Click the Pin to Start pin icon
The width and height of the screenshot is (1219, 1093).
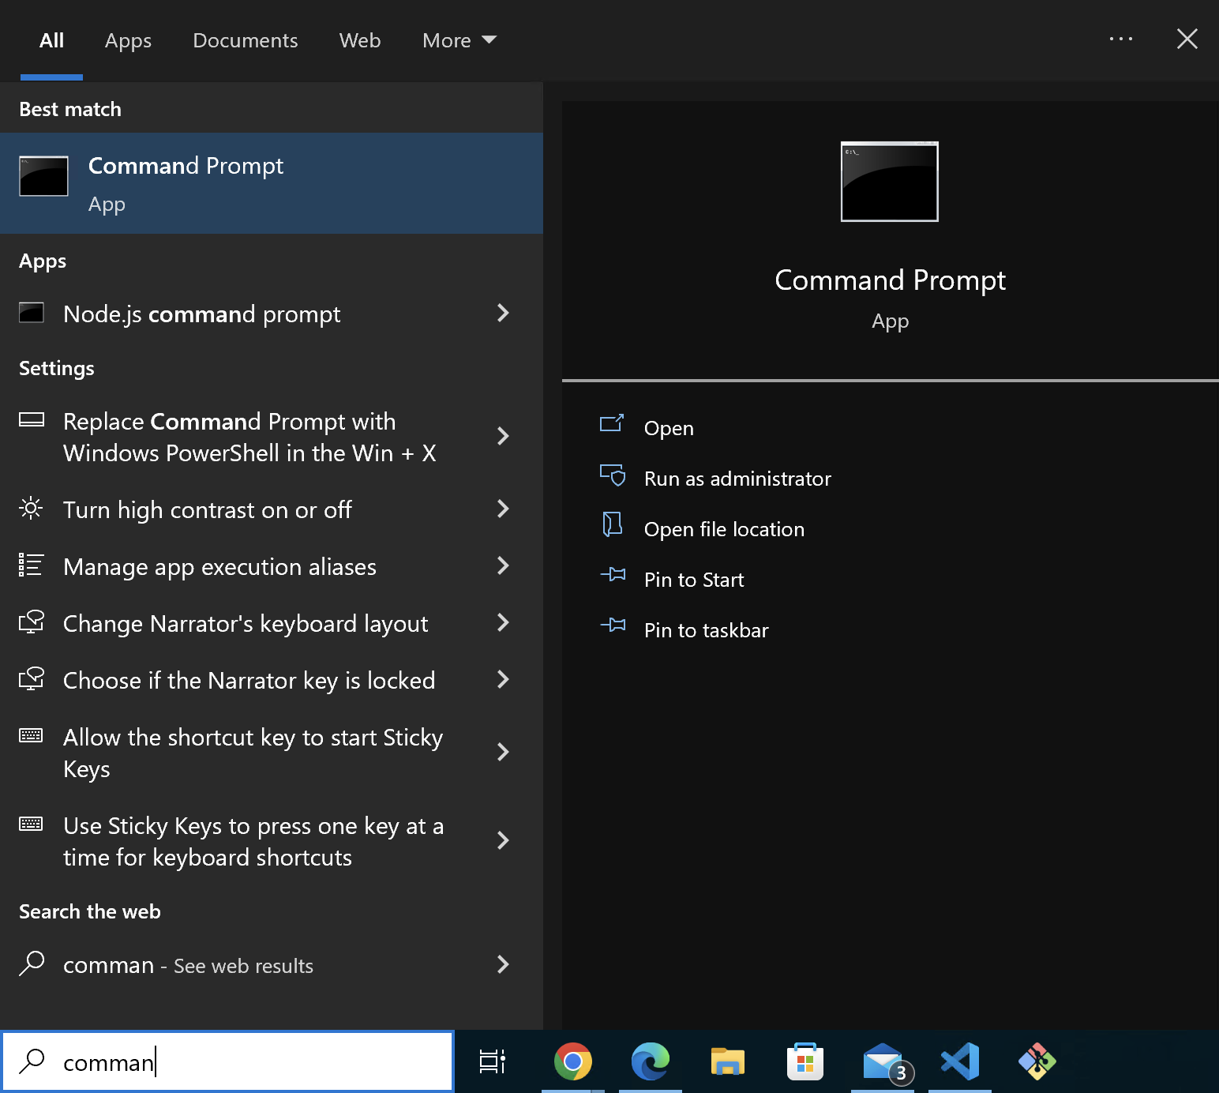pyautogui.click(x=613, y=577)
